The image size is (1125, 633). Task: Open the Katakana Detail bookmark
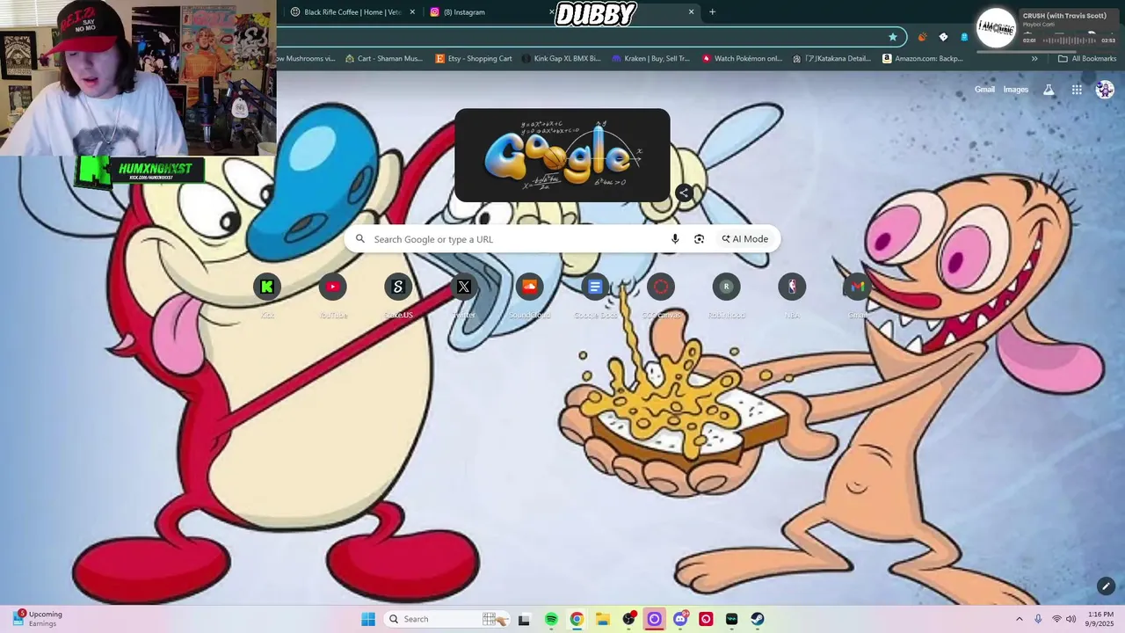pos(831,59)
